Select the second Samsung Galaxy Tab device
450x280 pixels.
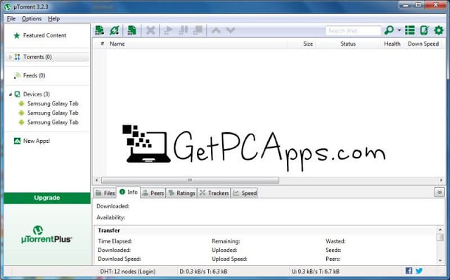coord(53,113)
